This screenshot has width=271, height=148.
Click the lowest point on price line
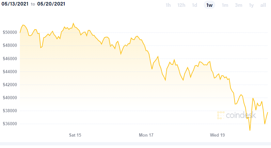(250, 130)
